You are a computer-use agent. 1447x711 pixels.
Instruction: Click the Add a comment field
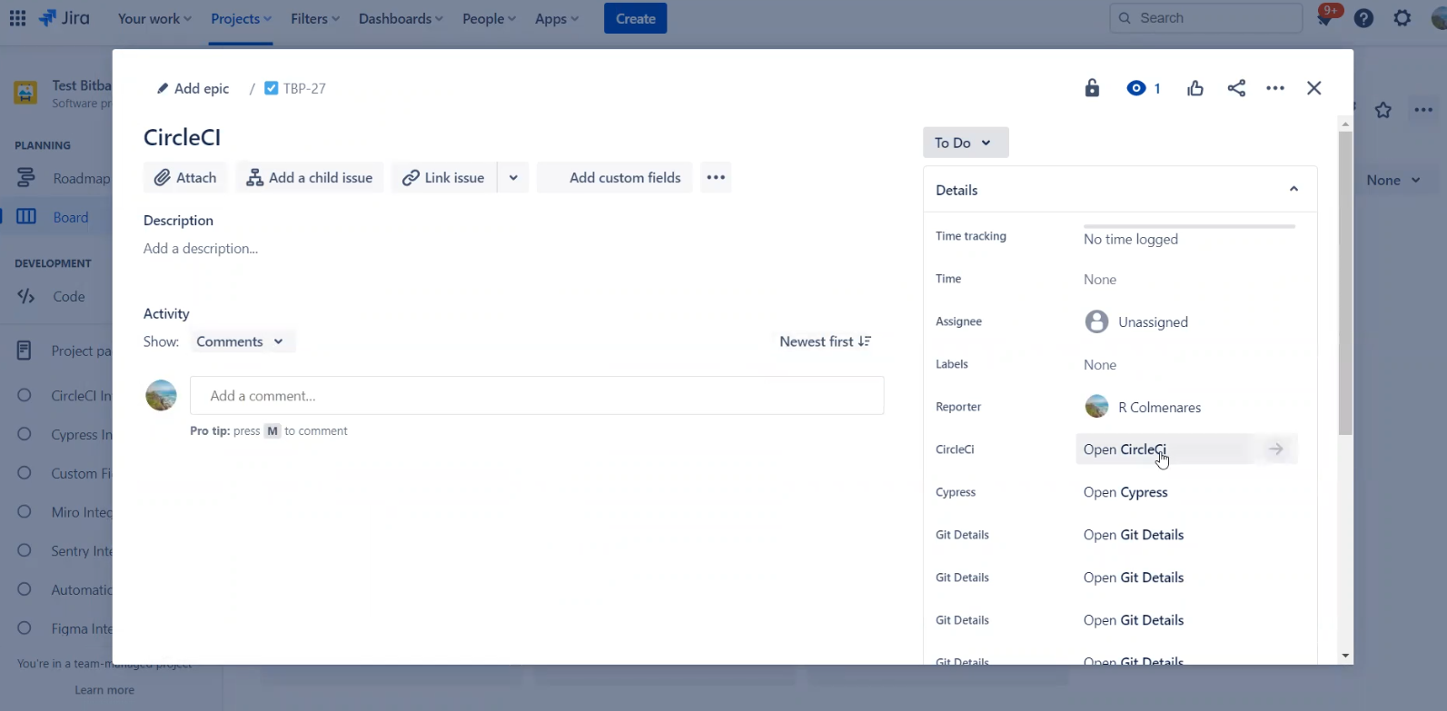coord(537,395)
